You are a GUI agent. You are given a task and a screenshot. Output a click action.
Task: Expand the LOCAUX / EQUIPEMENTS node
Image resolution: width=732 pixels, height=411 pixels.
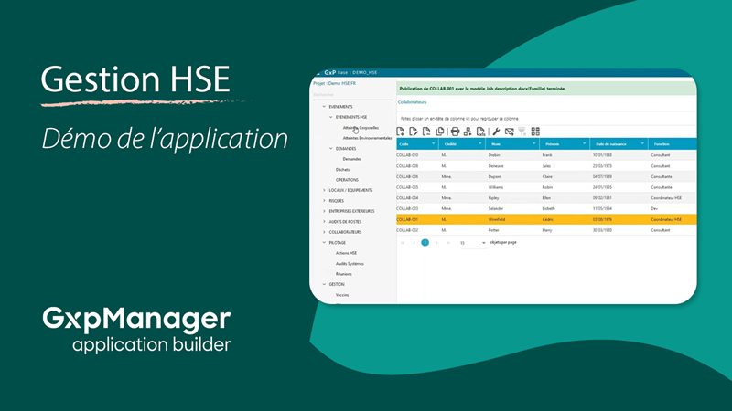[x=324, y=190]
